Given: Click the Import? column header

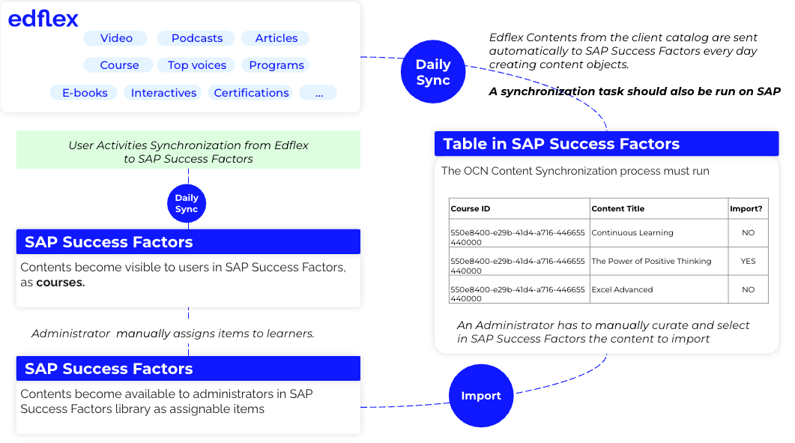Looking at the screenshot, I should [749, 208].
